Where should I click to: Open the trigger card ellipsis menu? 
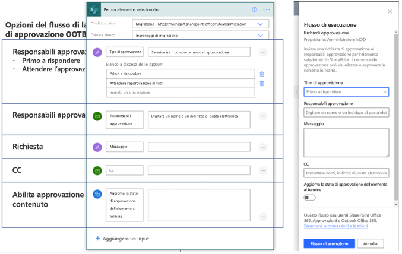tap(267, 9)
